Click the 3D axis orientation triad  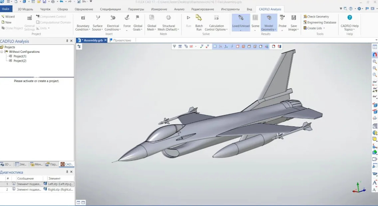359,187
